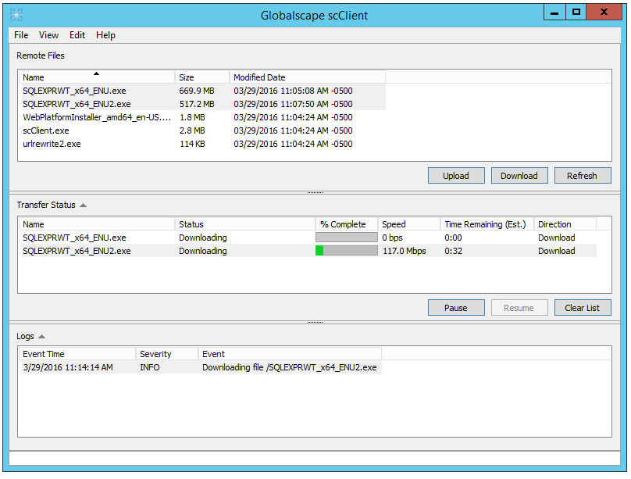
Task: Click progress bar of SQLEXPRWT_x64_ENU.exe transfer
Action: coord(347,238)
